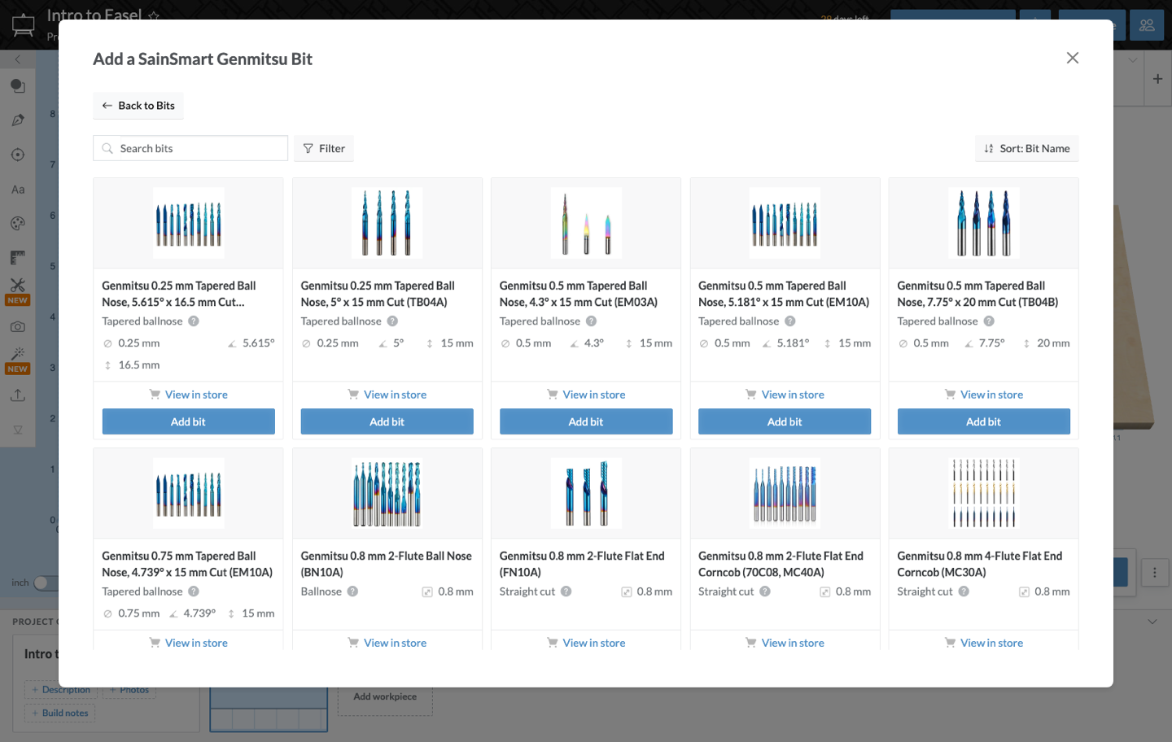Select the text tool in the left sidebar
Image resolution: width=1172 pixels, height=742 pixels.
coord(18,190)
